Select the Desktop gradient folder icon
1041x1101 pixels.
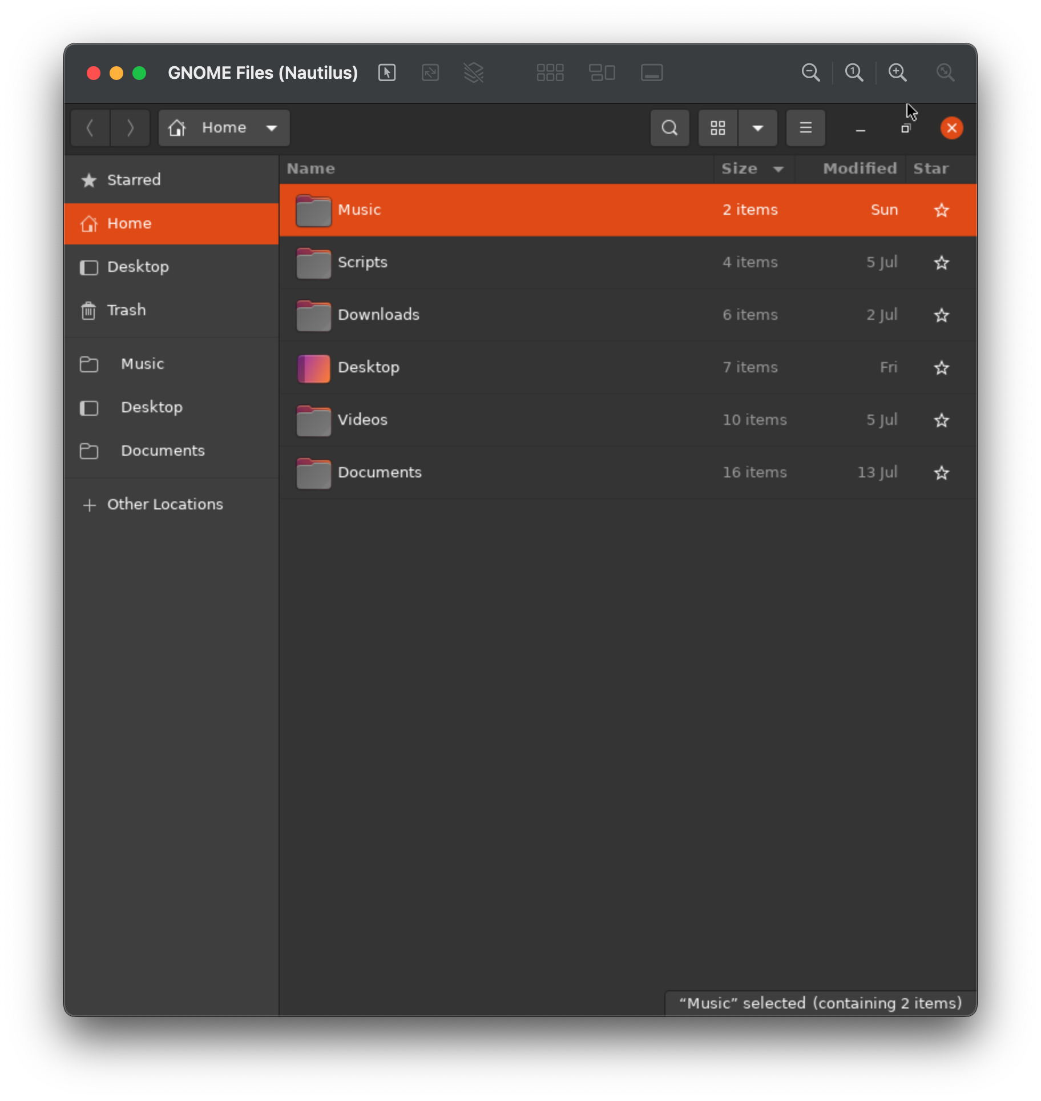(313, 368)
